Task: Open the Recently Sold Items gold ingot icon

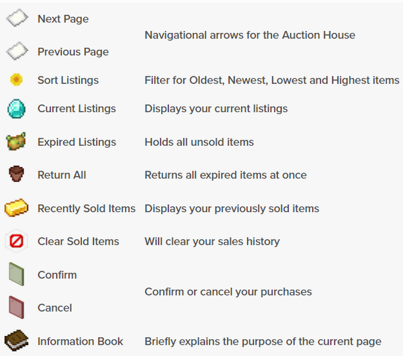Action: [x=16, y=208]
